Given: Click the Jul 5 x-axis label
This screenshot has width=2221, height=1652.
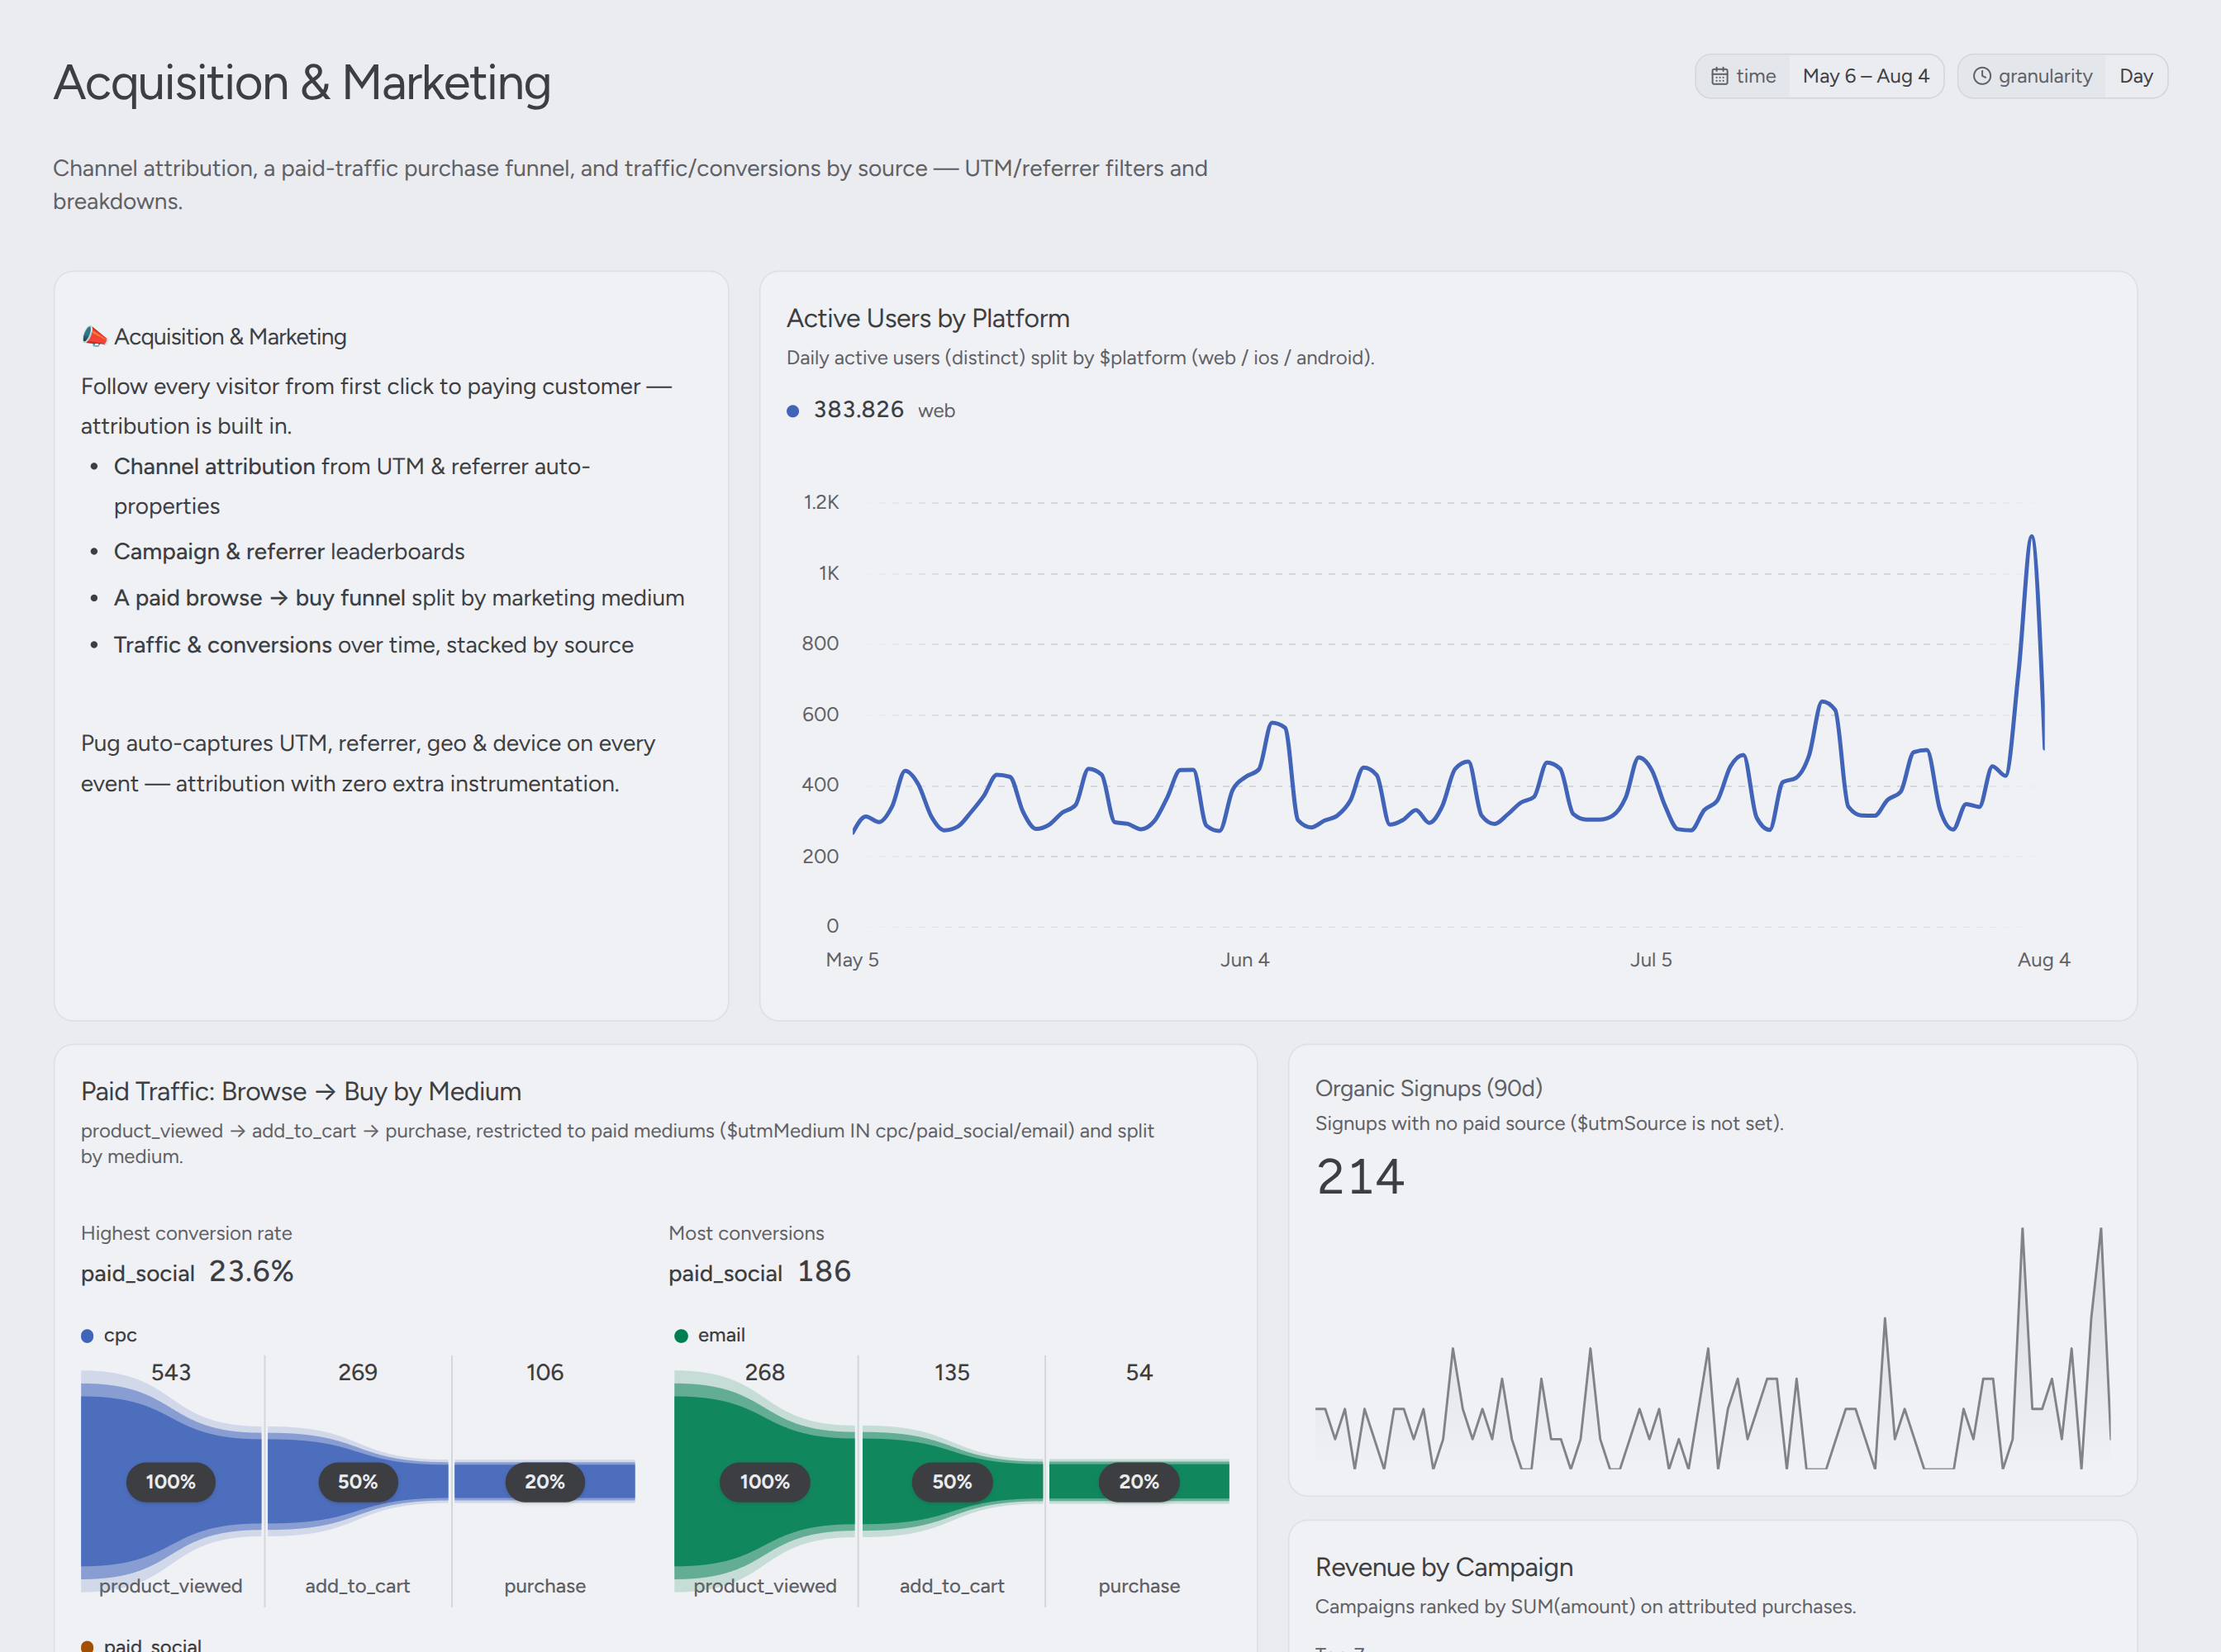Looking at the screenshot, I should (1651, 959).
